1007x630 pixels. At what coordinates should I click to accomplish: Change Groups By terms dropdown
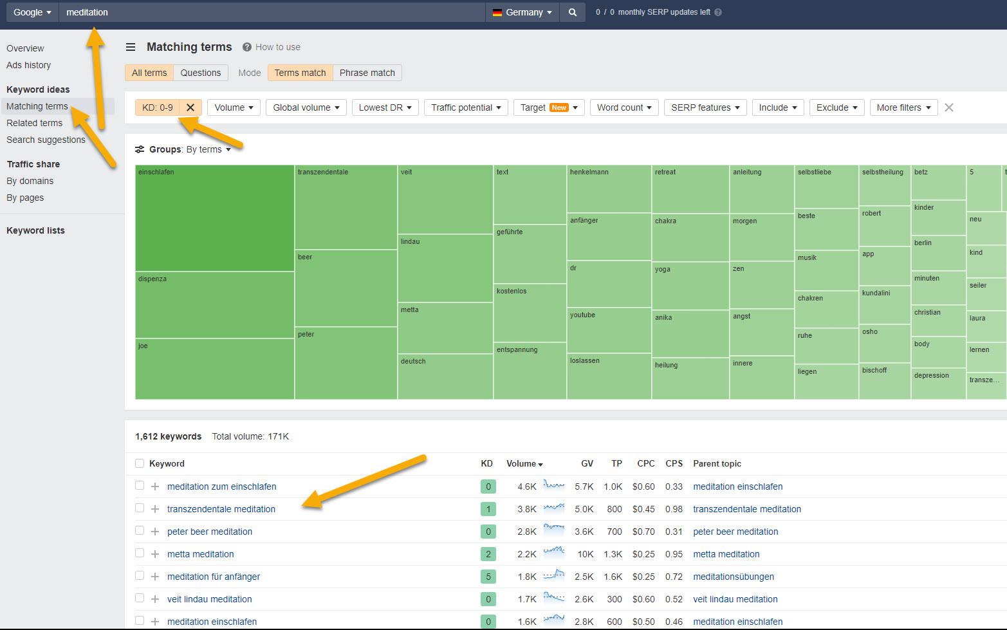208,149
